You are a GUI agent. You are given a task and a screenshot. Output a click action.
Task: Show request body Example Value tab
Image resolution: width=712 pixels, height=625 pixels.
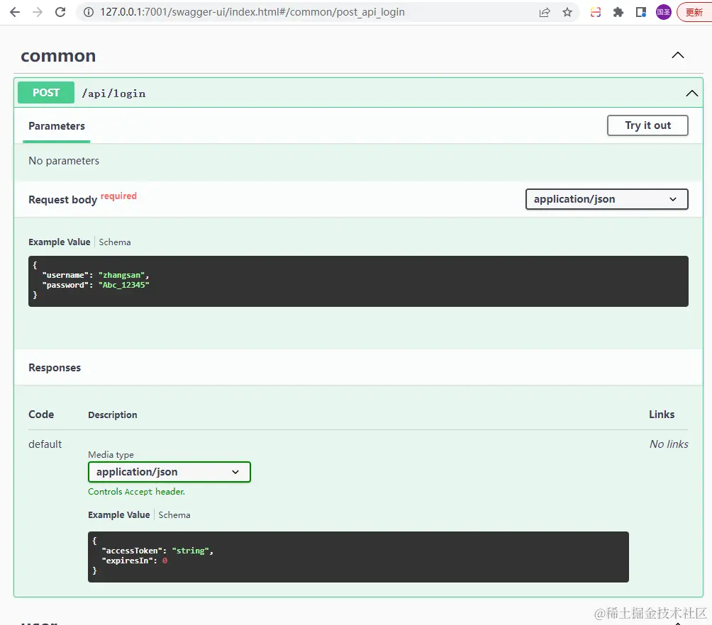tap(60, 242)
